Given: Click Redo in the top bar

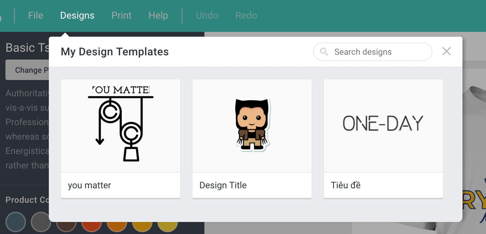Looking at the screenshot, I should coord(246,15).
